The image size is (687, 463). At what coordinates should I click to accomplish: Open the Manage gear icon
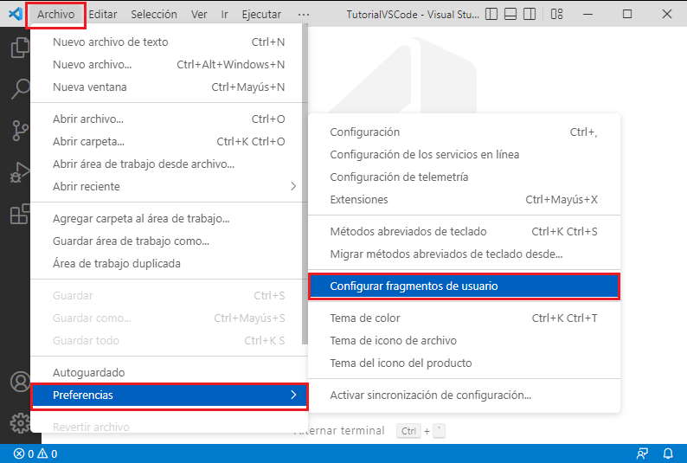20,422
